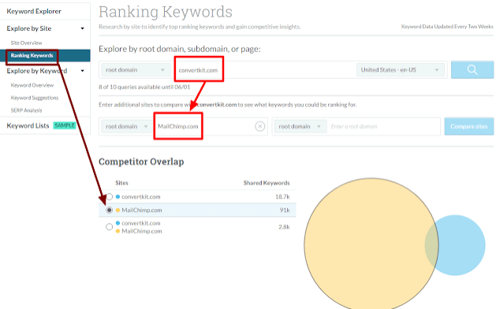This screenshot has height=309, width=496.
Task: Go to Site Overview
Action: point(26,43)
